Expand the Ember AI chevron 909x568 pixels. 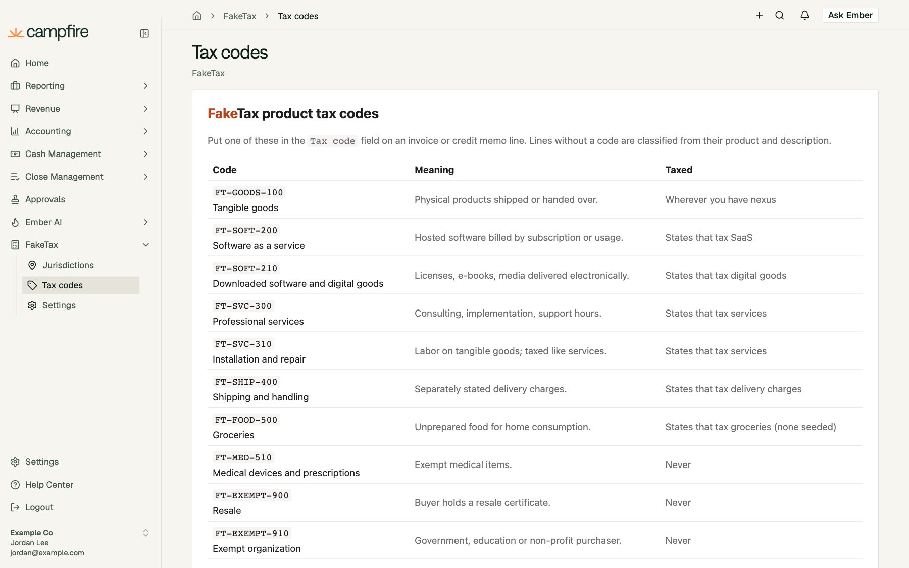pos(145,222)
